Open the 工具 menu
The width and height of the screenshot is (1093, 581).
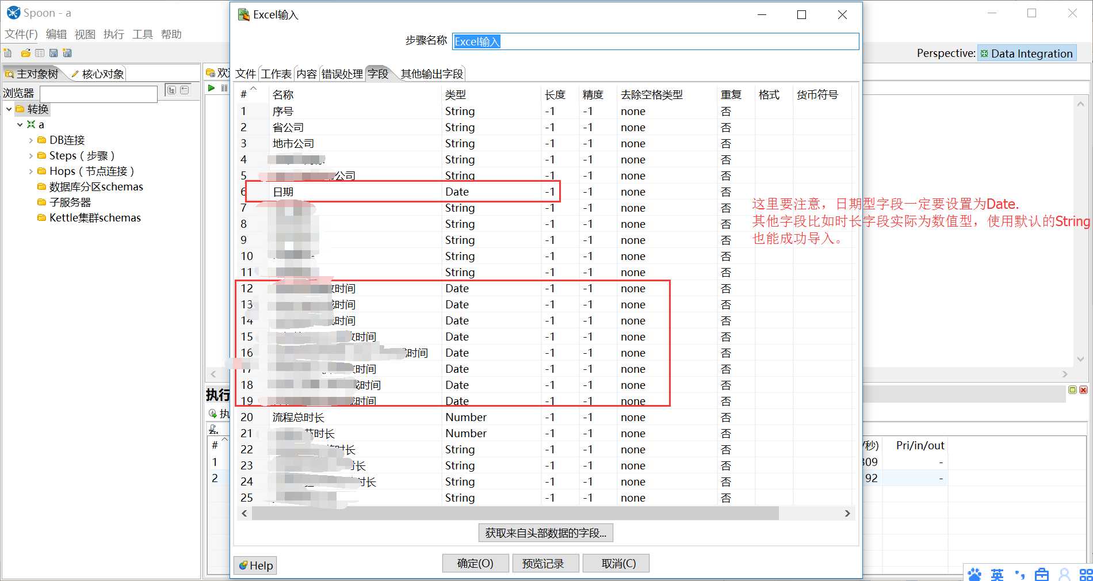[143, 34]
